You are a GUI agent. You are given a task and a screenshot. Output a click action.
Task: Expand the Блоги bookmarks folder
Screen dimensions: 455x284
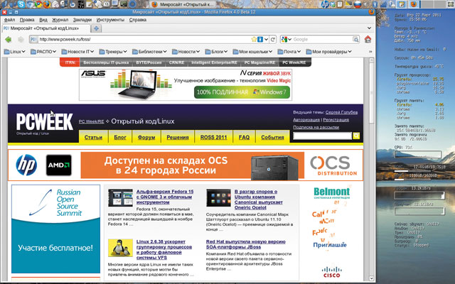(x=216, y=52)
